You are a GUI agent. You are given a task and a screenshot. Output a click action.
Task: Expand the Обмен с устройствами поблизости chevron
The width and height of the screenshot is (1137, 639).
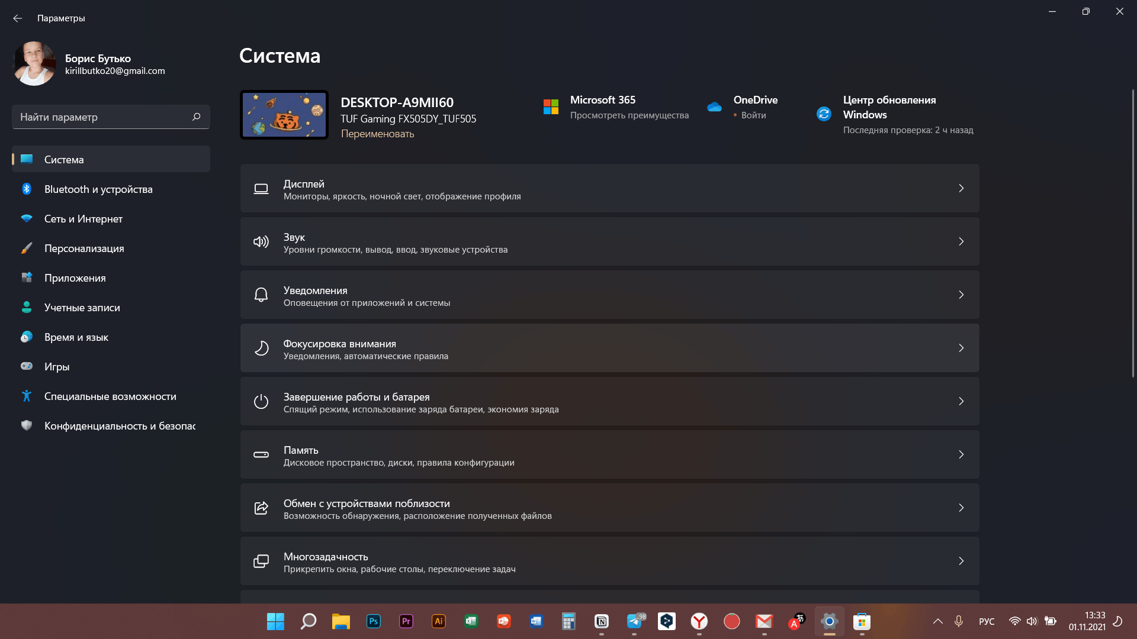961,508
